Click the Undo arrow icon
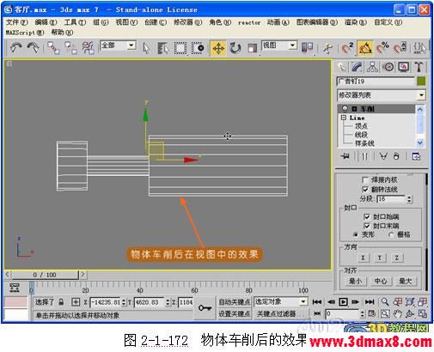Image resolution: width=434 pixels, height=352 pixels. click(16, 48)
